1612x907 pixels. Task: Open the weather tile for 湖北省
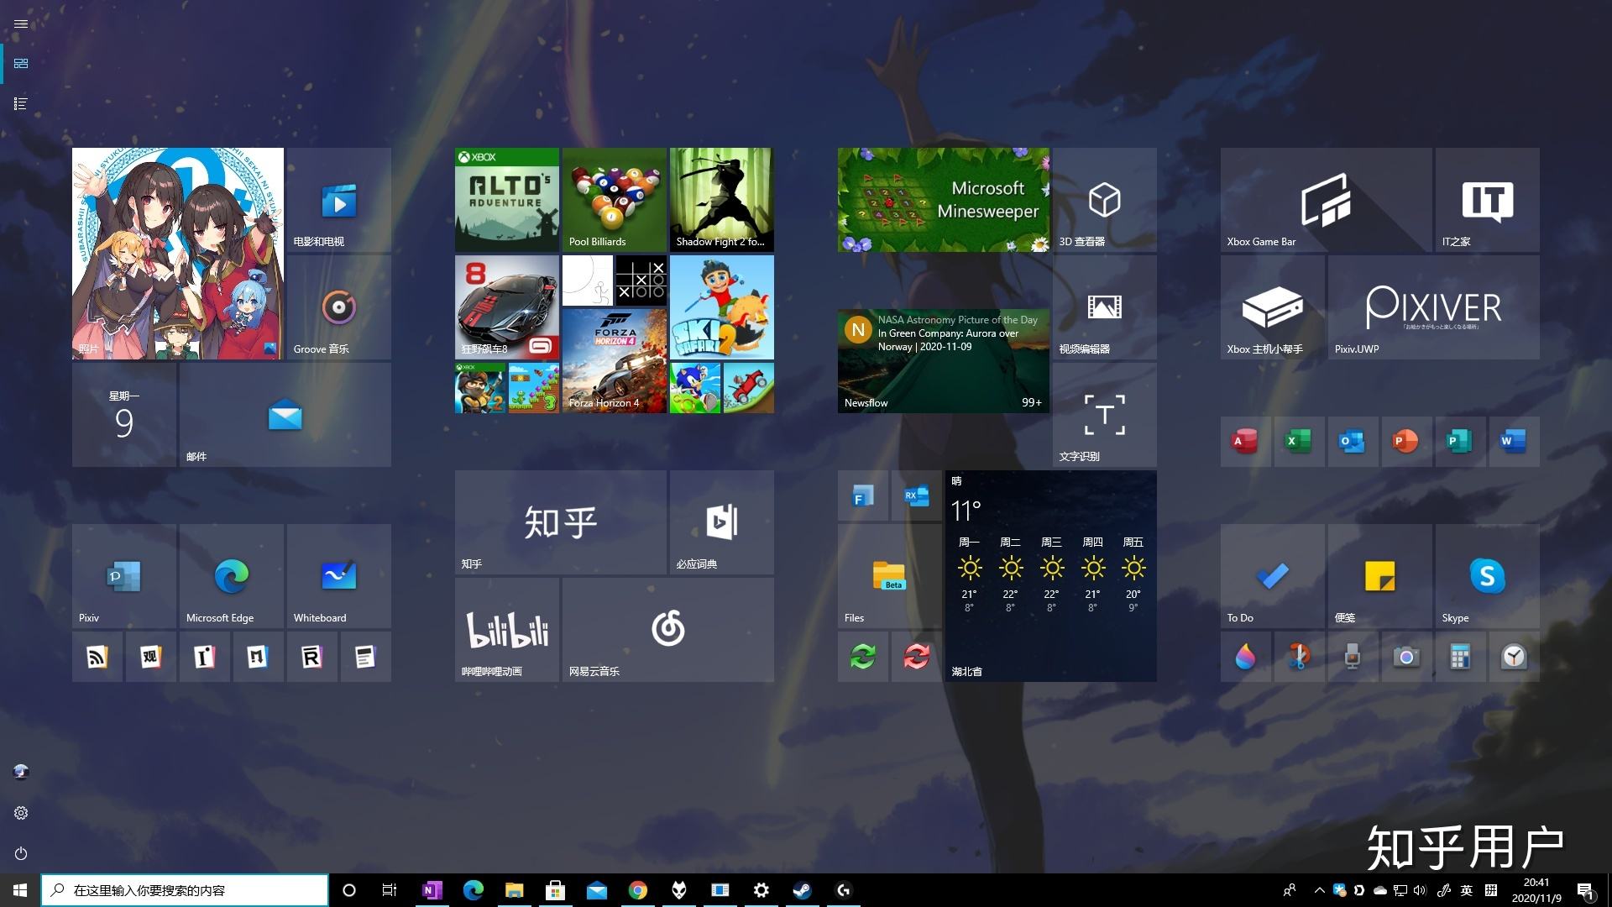[1050, 576]
